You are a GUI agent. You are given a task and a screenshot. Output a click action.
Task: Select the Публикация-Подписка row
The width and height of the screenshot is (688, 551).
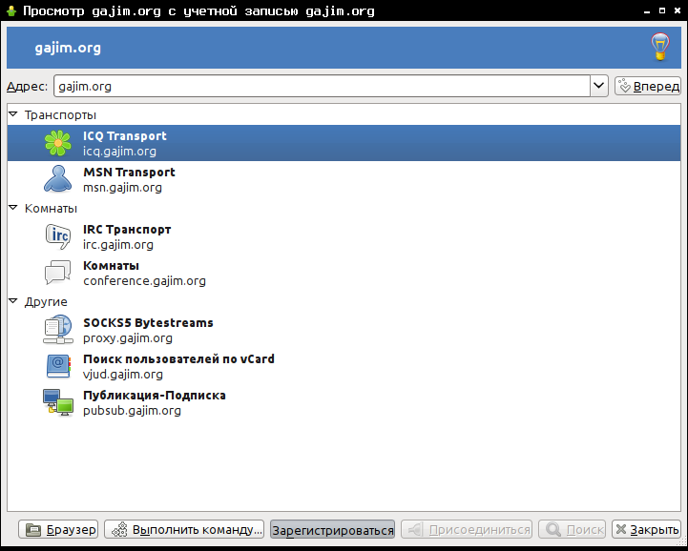click(x=344, y=402)
